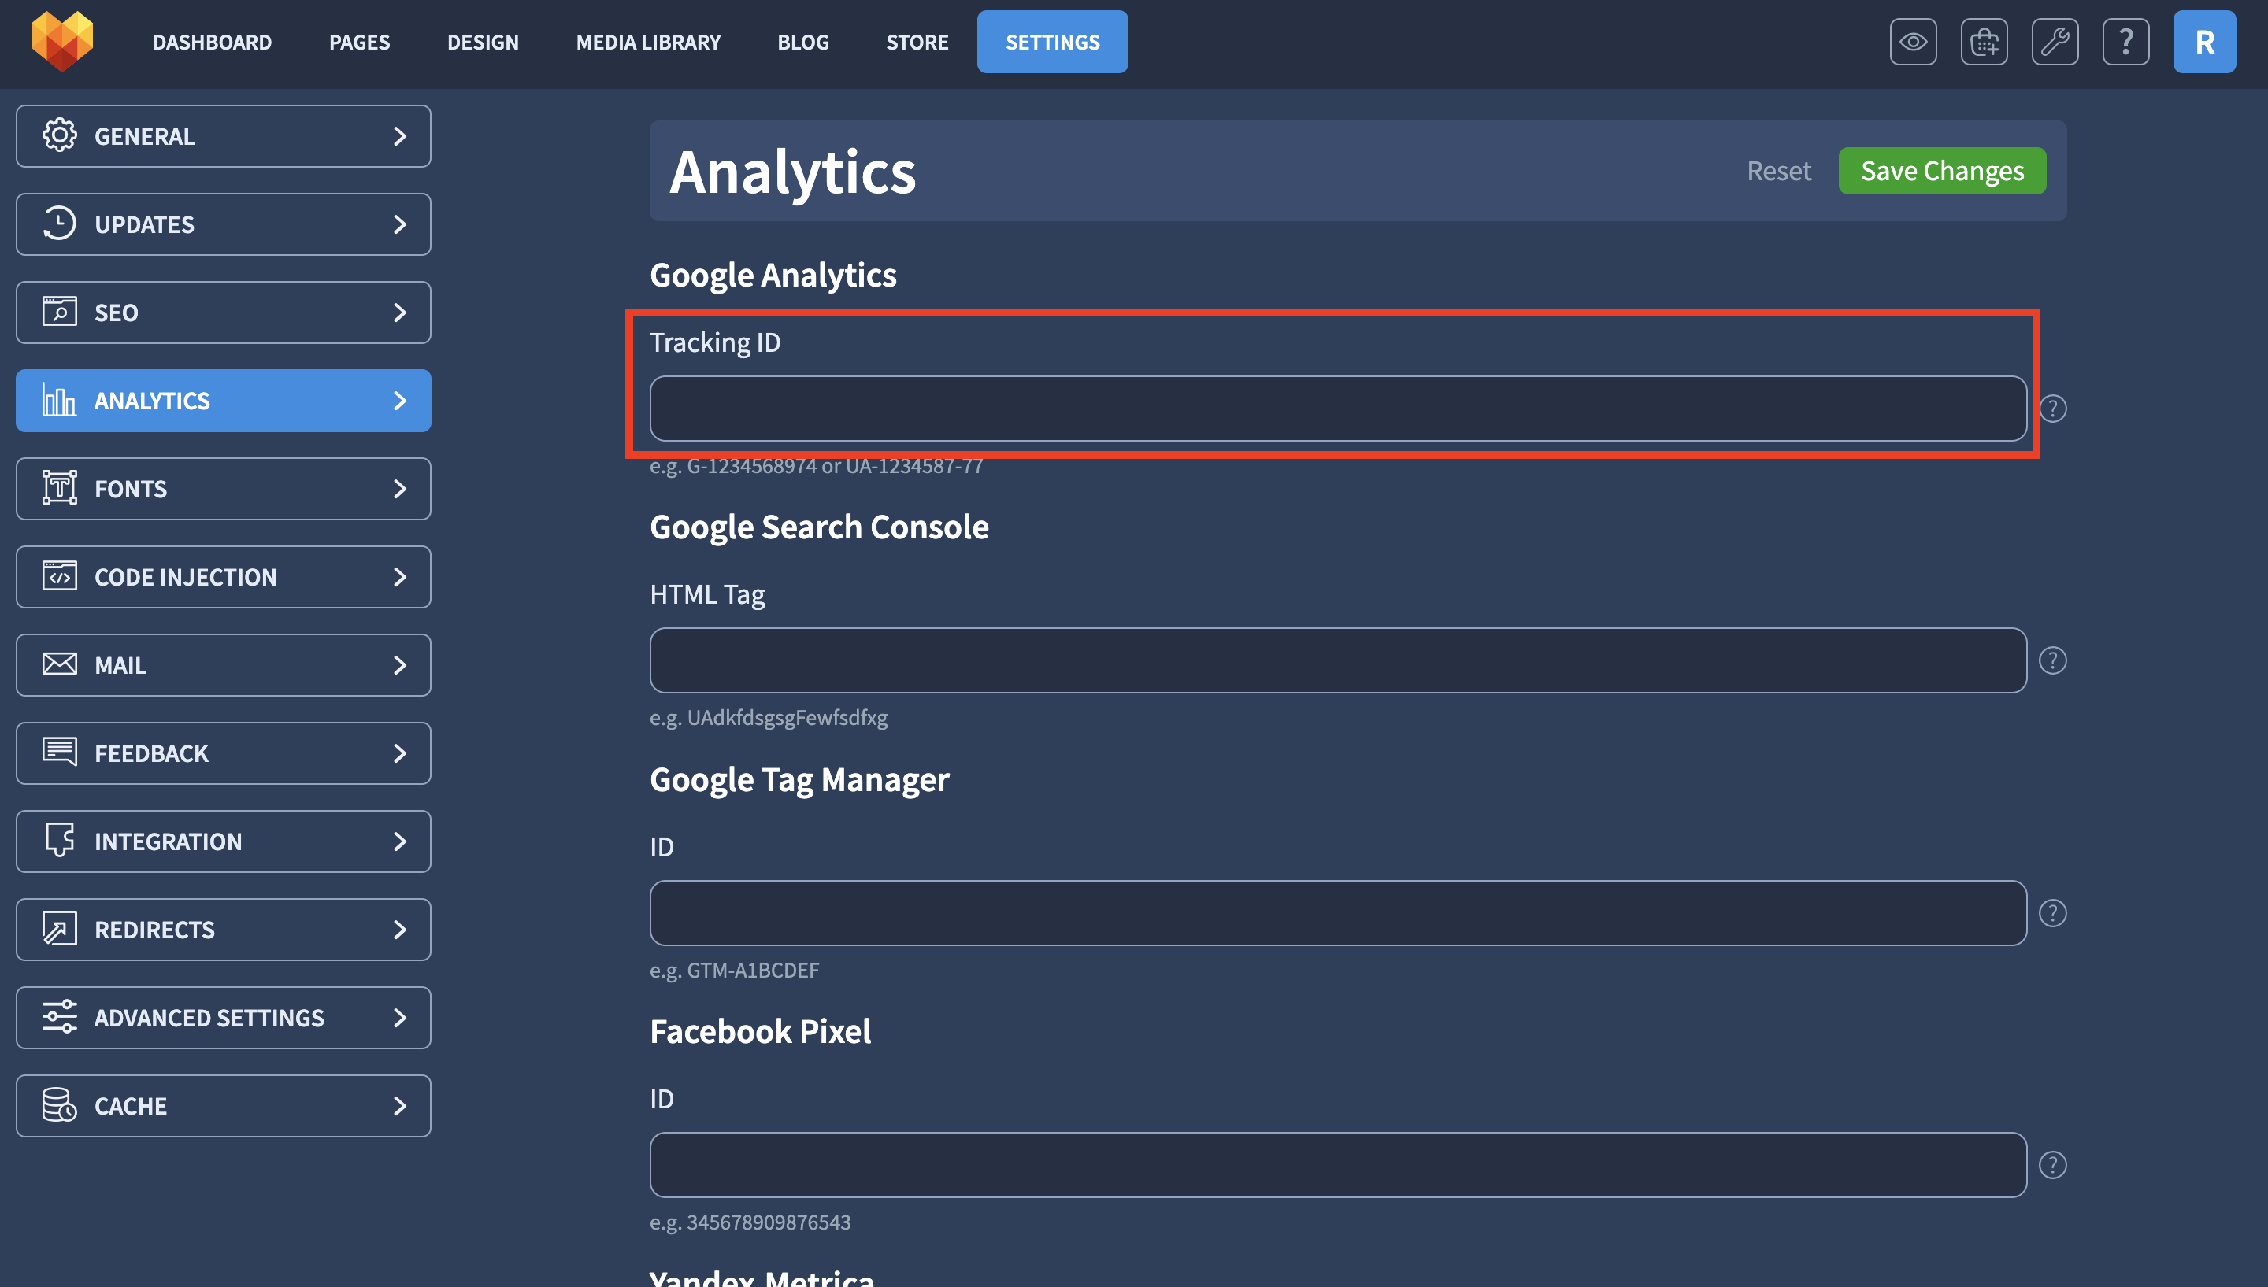
Task: Open the ANALYTICS label in sidebar
Action: 152,401
